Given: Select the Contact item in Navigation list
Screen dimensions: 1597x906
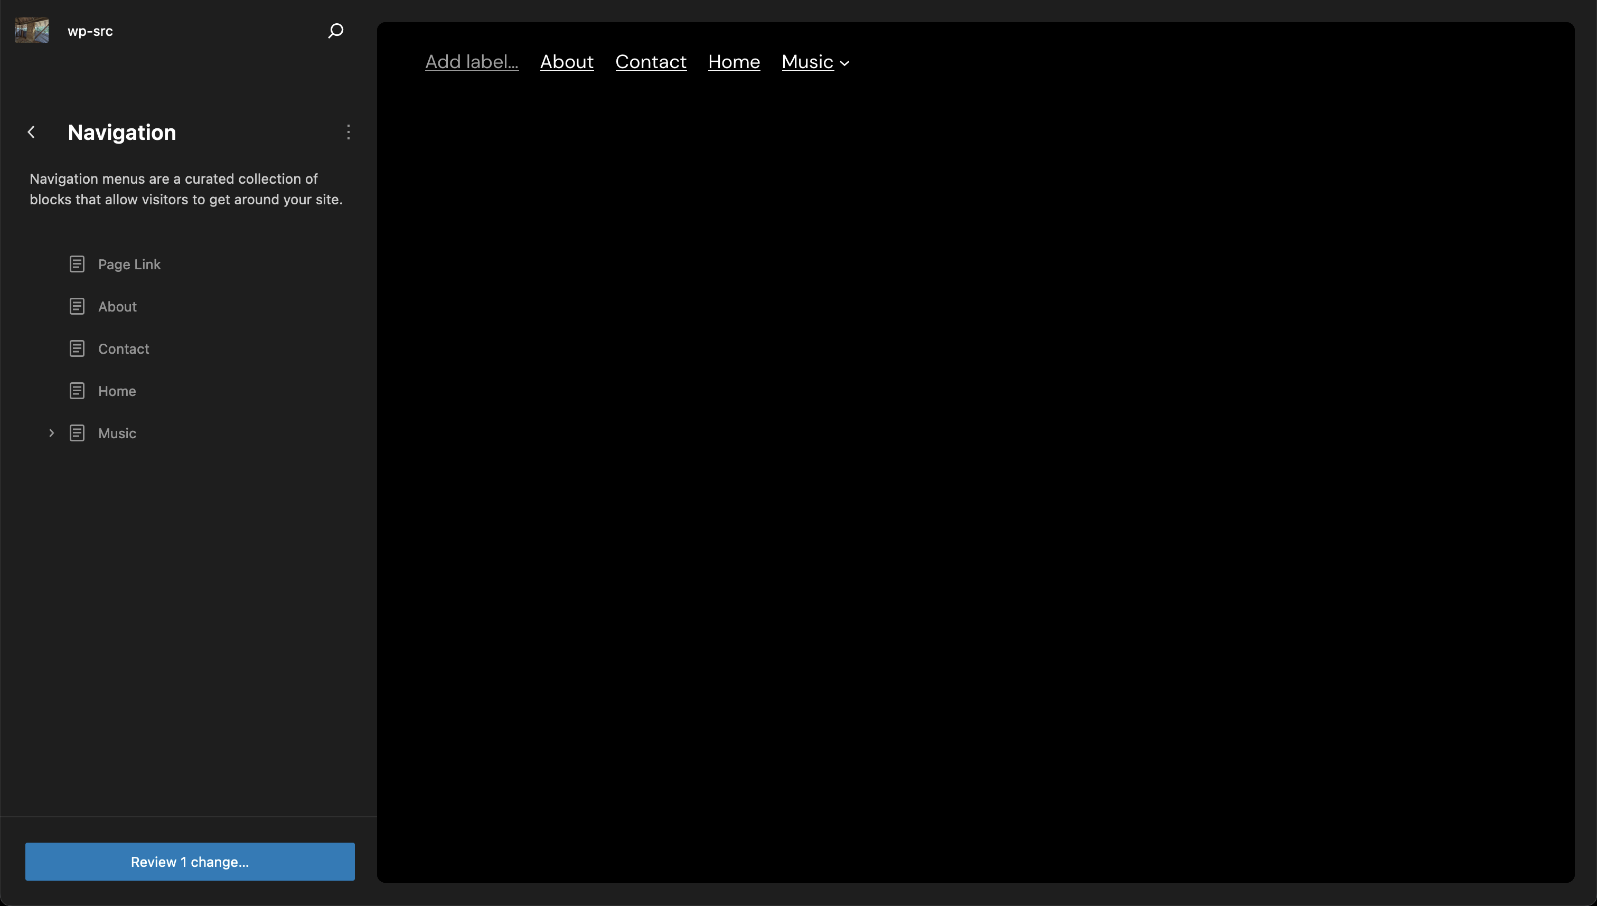Looking at the screenshot, I should click(x=124, y=348).
